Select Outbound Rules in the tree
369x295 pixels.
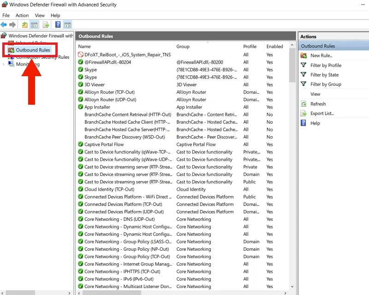[33, 50]
